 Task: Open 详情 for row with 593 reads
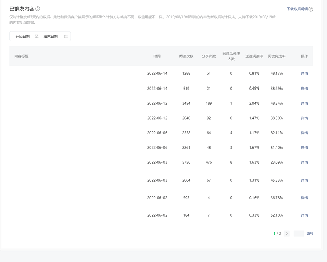point(304,198)
